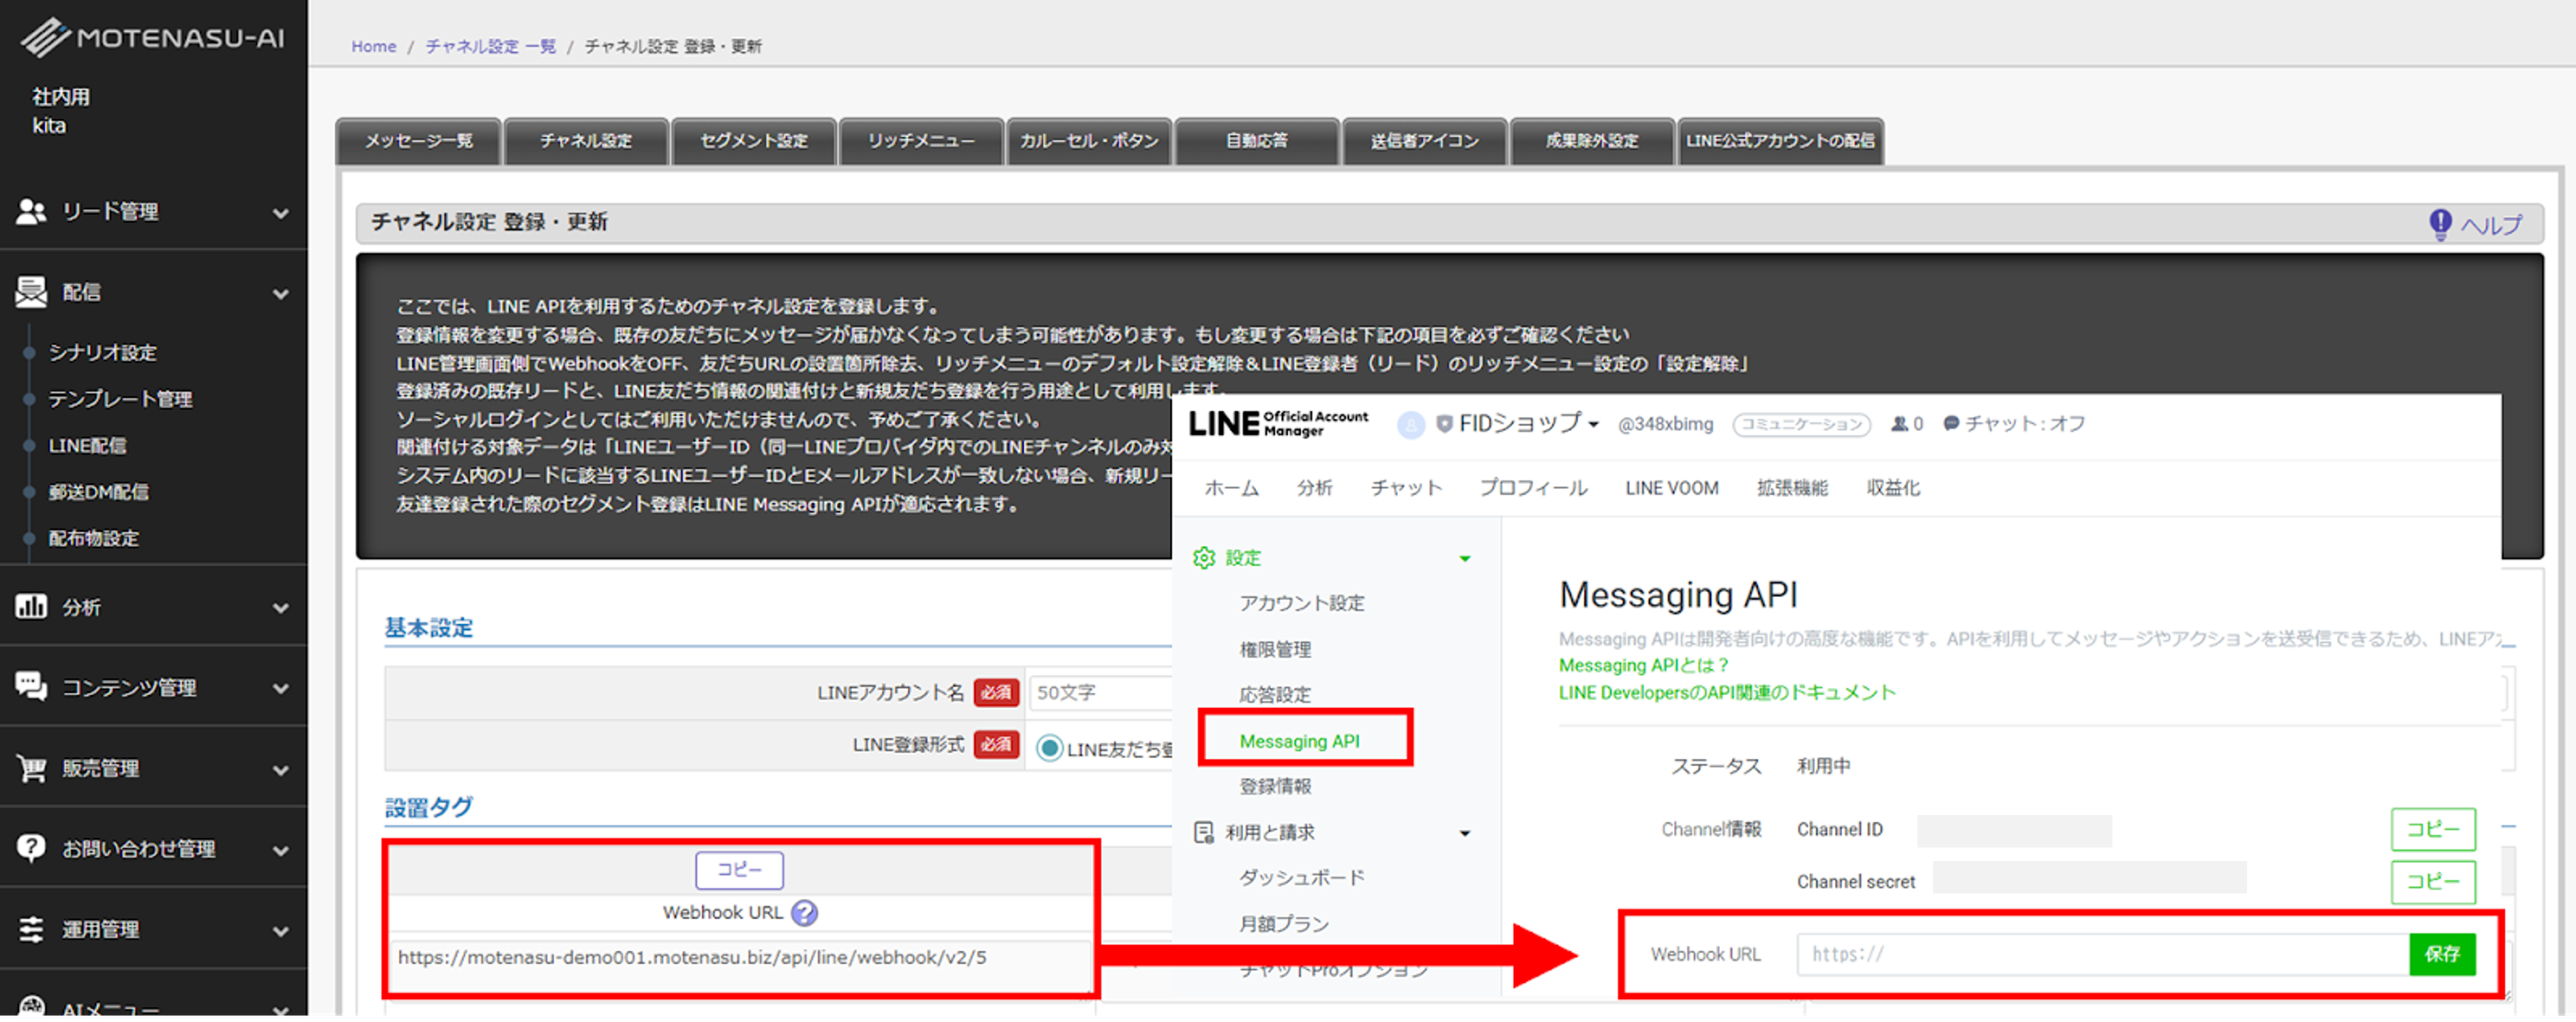The width and height of the screenshot is (2576, 1022).
Task: Click the 販売管理 shopping cart icon
Action: [x=31, y=767]
